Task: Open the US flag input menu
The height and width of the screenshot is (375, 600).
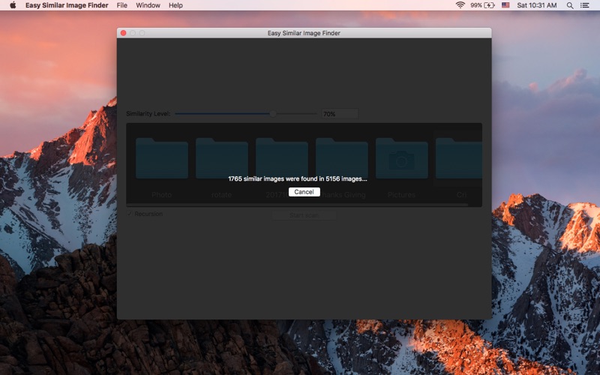Action: click(505, 5)
